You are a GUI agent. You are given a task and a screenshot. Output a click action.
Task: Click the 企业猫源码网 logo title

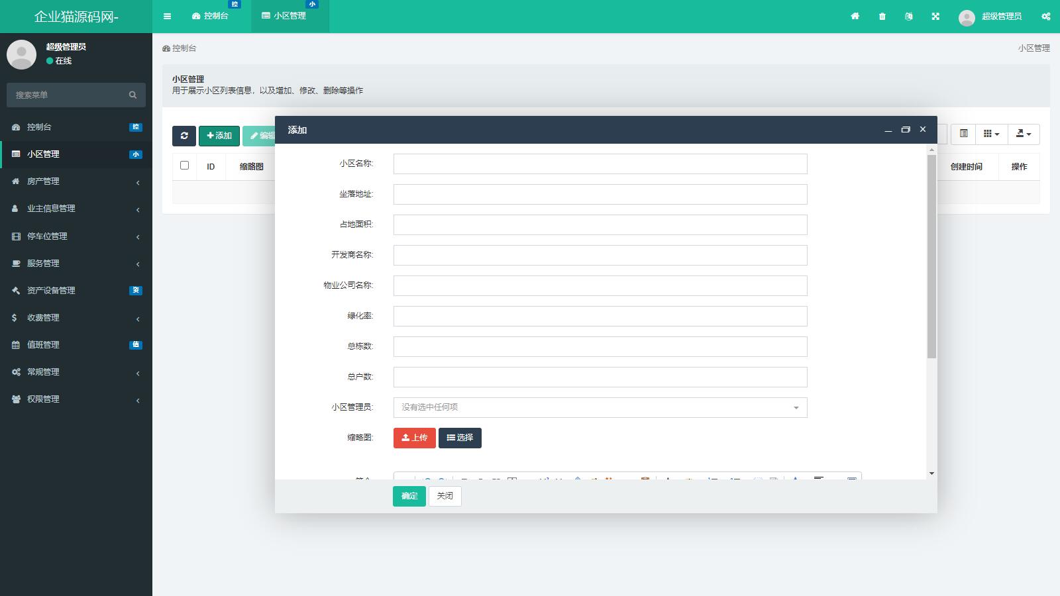[x=76, y=17]
